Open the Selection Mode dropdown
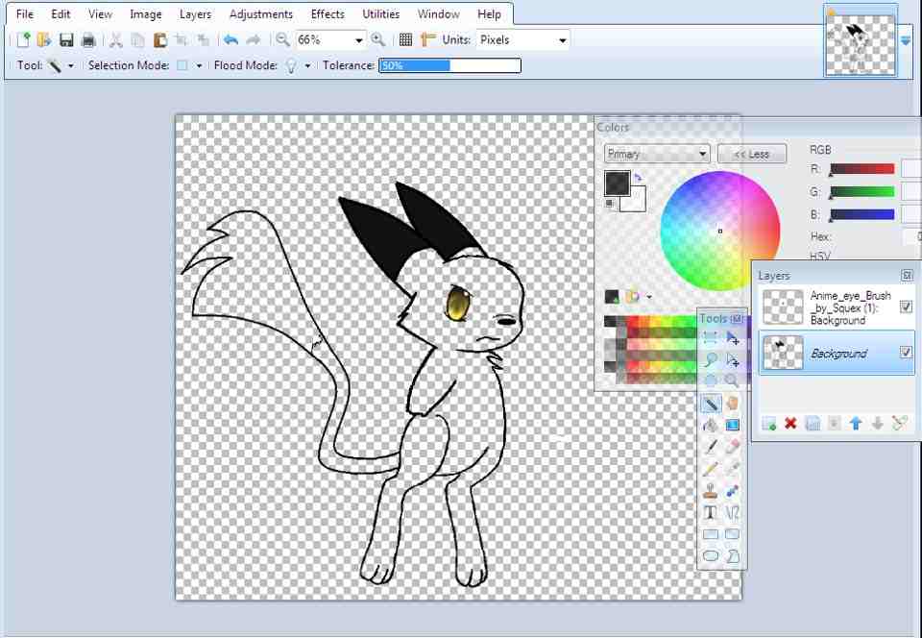 click(199, 66)
